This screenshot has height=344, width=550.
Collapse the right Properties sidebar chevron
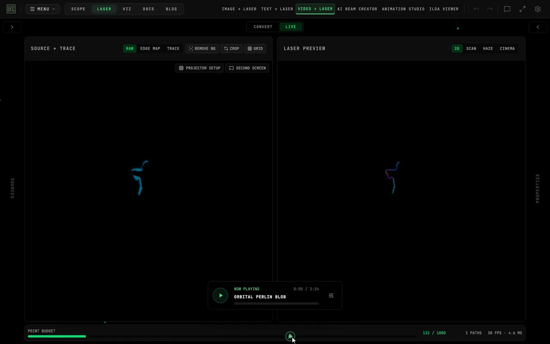(x=538, y=27)
